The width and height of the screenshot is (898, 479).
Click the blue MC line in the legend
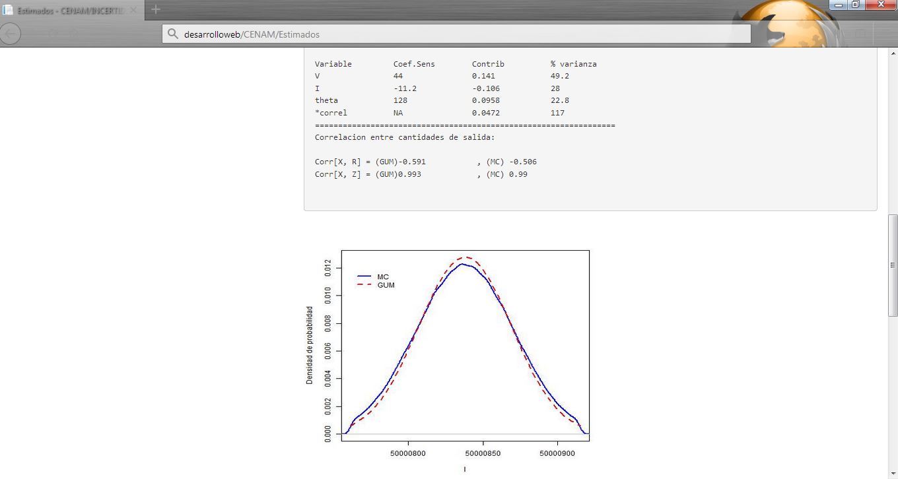click(x=364, y=276)
